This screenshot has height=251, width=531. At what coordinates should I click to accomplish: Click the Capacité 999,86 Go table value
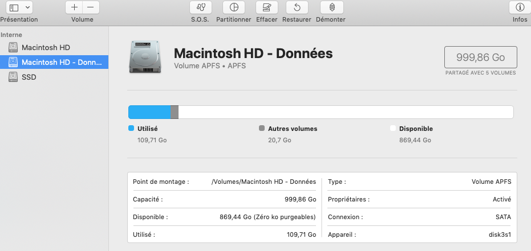point(301,199)
